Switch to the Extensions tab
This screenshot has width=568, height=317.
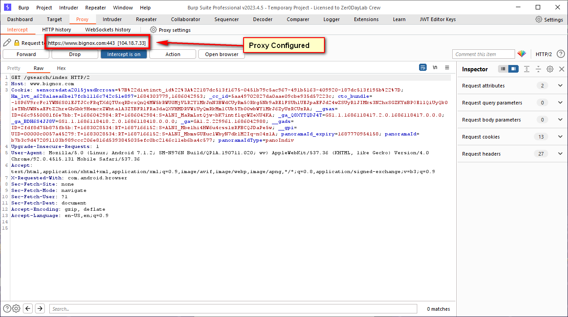coord(366,19)
